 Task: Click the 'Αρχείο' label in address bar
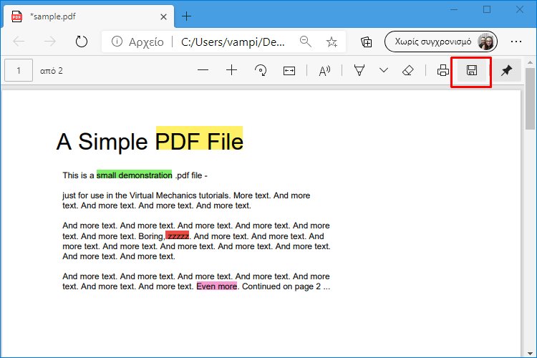coord(146,42)
